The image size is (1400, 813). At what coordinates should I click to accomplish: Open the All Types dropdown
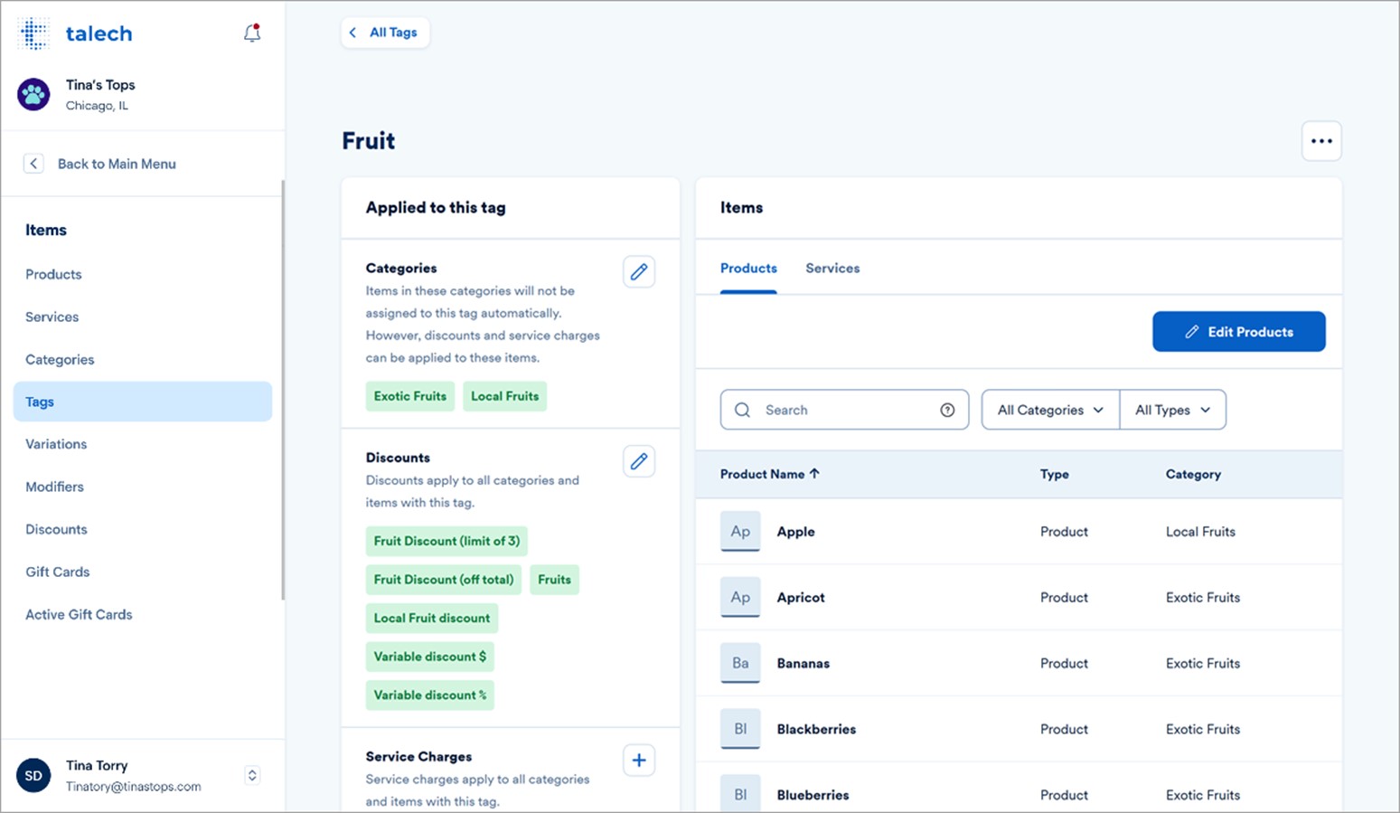tap(1172, 410)
